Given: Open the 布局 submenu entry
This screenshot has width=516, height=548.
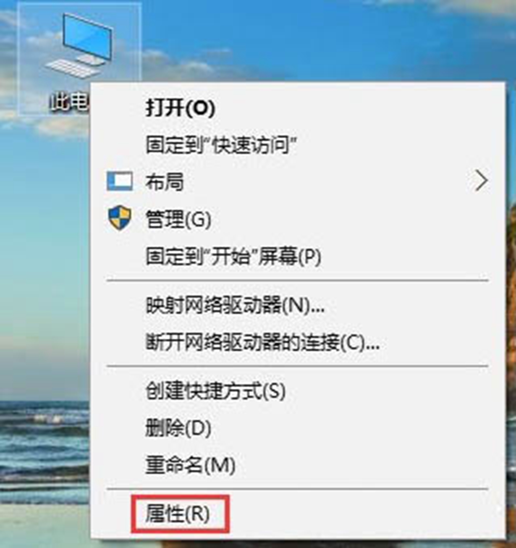Looking at the screenshot, I should click(x=297, y=181).
